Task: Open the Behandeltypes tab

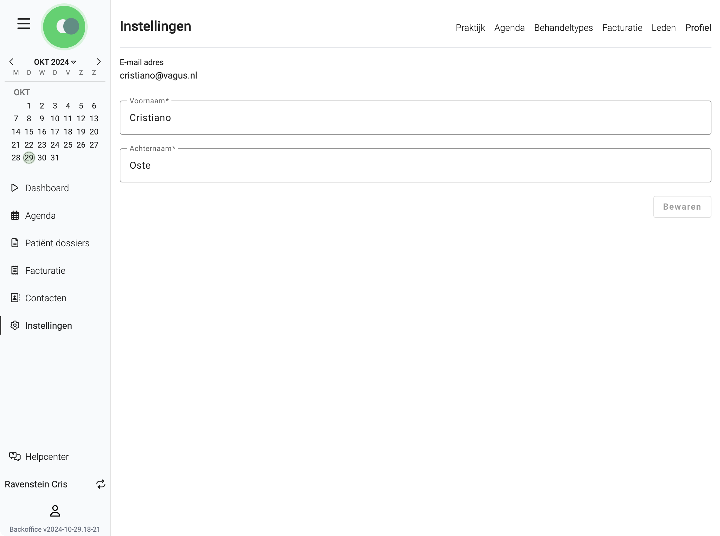Action: click(x=563, y=28)
